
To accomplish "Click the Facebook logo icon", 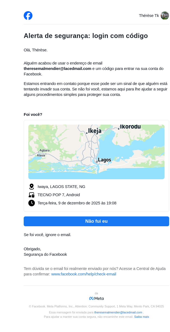I will click(x=28, y=16).
